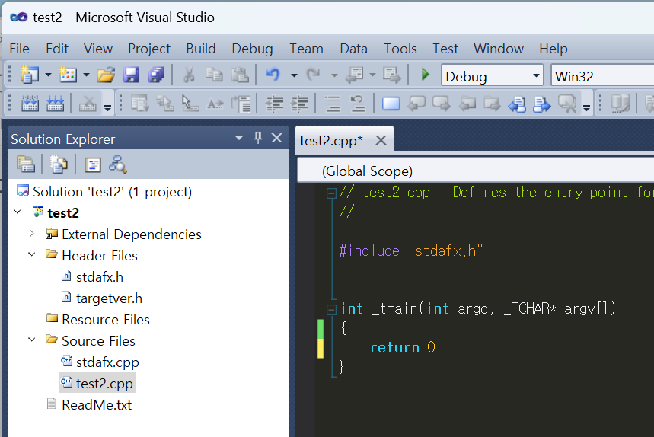Close the test2.cpp editor tab

click(381, 140)
